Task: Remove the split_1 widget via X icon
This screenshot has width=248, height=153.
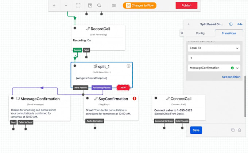Action: click(129, 66)
